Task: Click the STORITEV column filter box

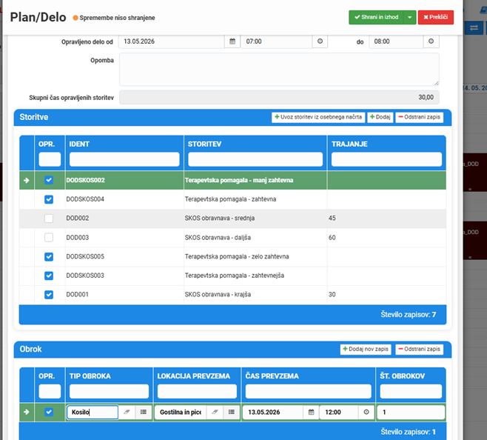Action: [x=255, y=159]
